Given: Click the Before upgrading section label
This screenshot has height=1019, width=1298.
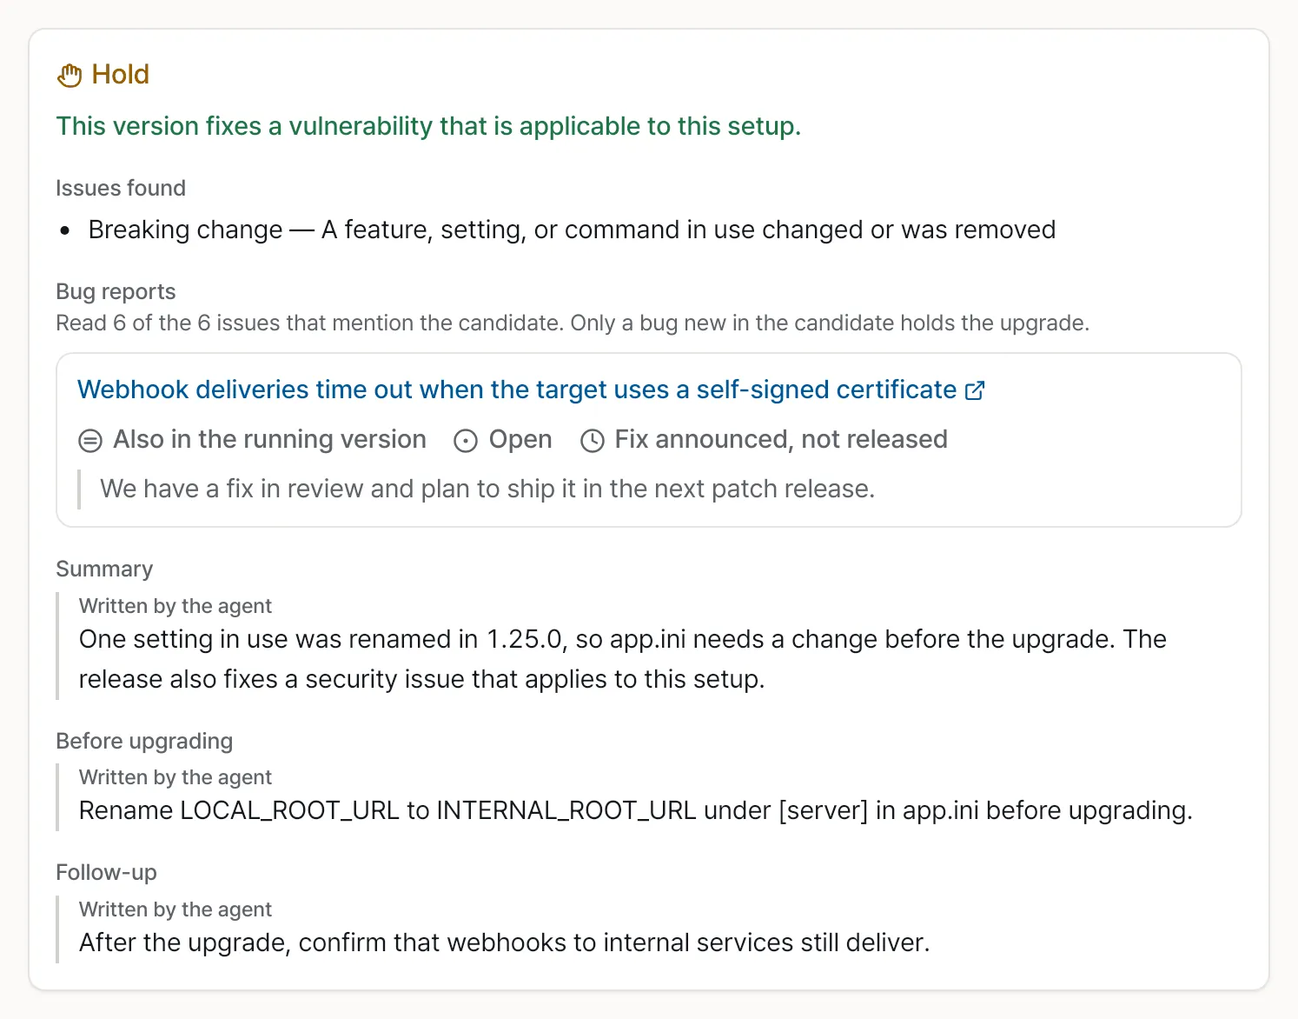Looking at the screenshot, I should pyautogui.click(x=144, y=741).
